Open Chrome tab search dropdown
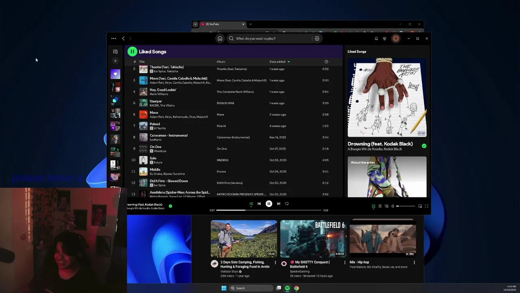This screenshot has height=293, width=520. coord(195,24)
